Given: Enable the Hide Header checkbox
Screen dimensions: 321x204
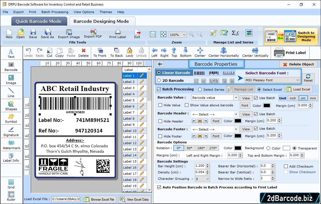Looking at the screenshot, I should [x=160, y=121].
